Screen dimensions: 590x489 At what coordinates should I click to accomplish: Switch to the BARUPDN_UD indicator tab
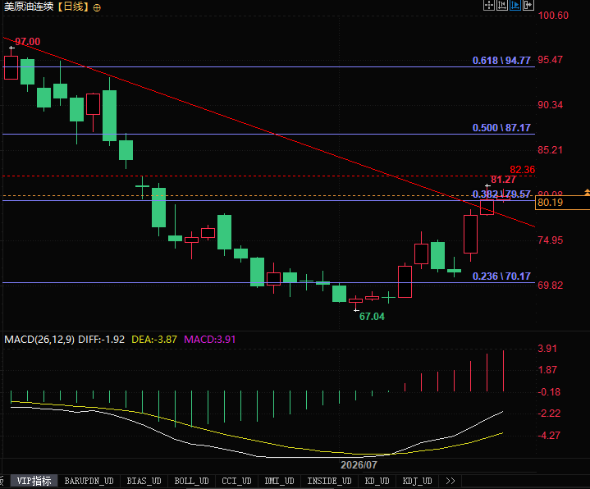[89, 481]
